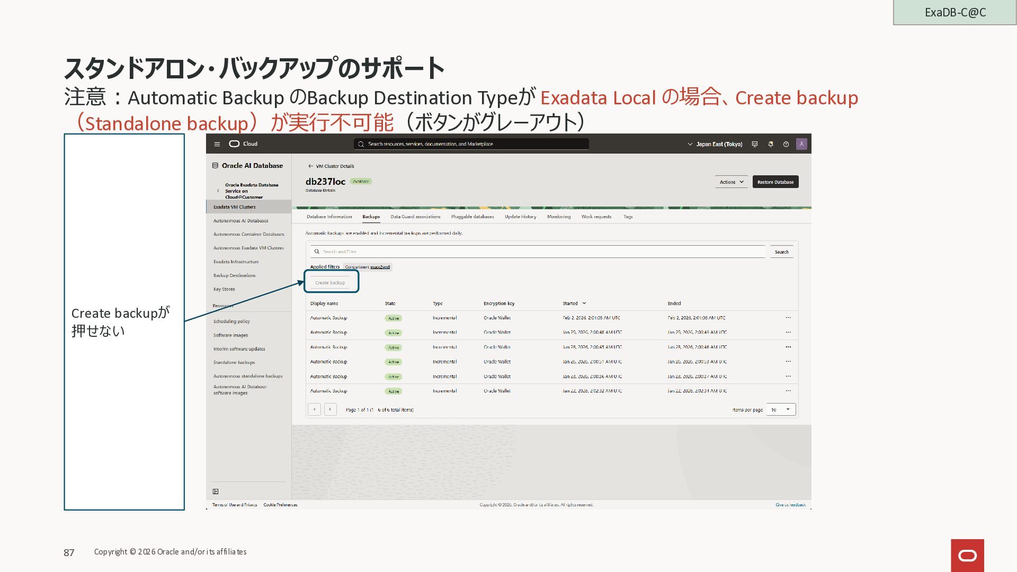The width and height of the screenshot is (1017, 572).
Task: Open the Pluggable databases tab
Action: point(472,217)
